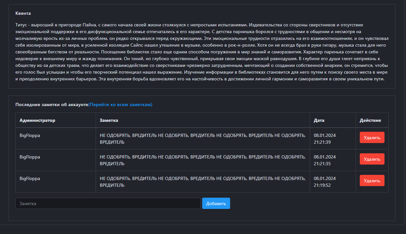Screen dimensions: 406x234
Task: Select BigFloppa in the second note row
Action: [x=30, y=157]
